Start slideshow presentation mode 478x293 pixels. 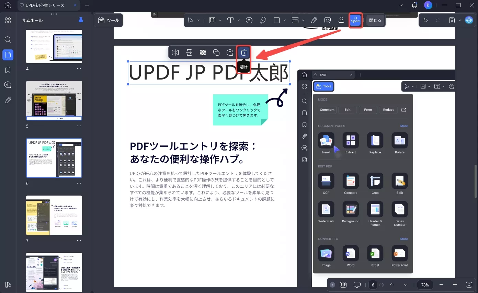[x=357, y=285]
